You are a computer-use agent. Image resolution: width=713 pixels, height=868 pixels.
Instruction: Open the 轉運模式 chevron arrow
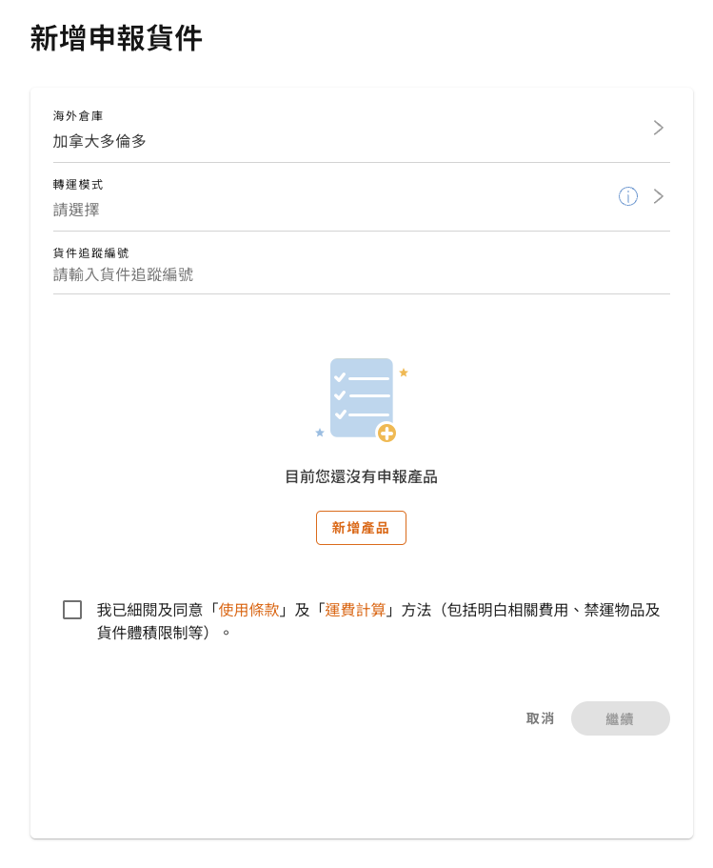658,196
